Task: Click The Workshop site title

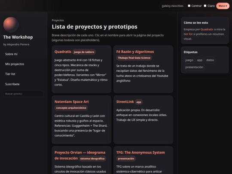Action: [x=18, y=37]
